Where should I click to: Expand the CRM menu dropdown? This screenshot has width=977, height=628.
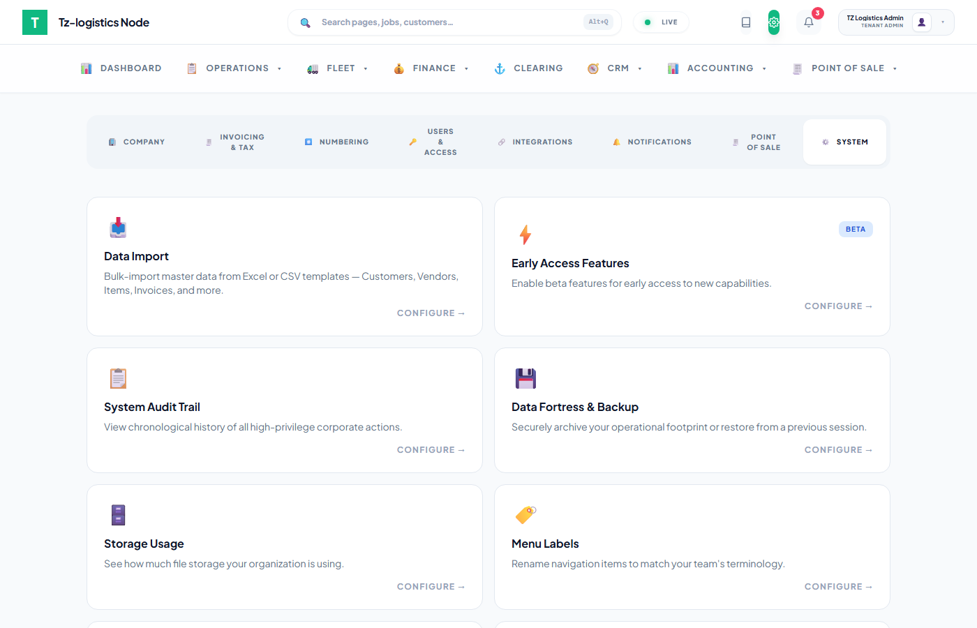coord(640,69)
